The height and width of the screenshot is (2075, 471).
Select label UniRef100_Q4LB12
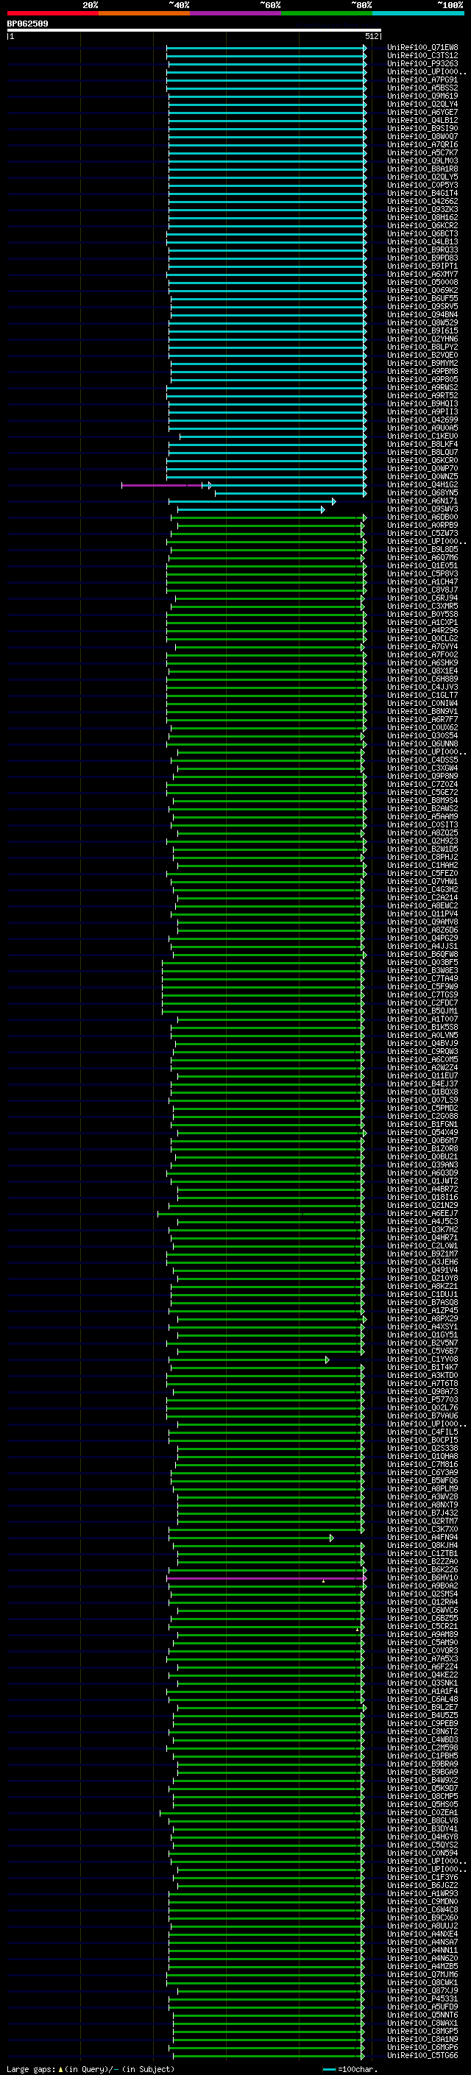pos(422,120)
